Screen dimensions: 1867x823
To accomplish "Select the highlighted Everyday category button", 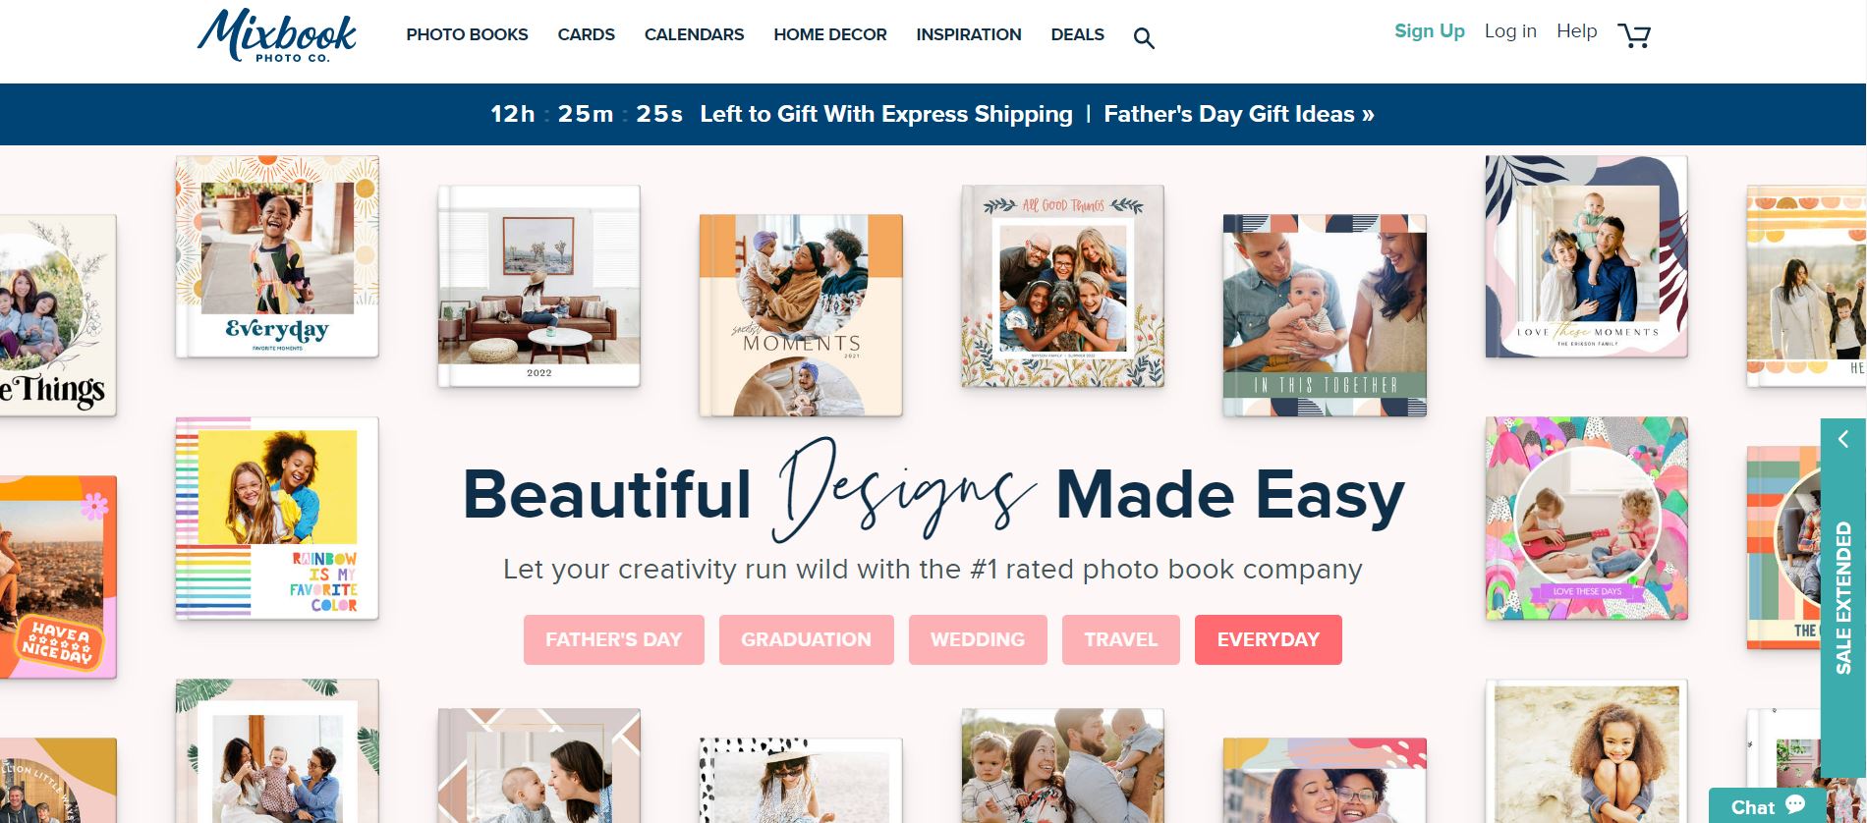I will click(1269, 639).
